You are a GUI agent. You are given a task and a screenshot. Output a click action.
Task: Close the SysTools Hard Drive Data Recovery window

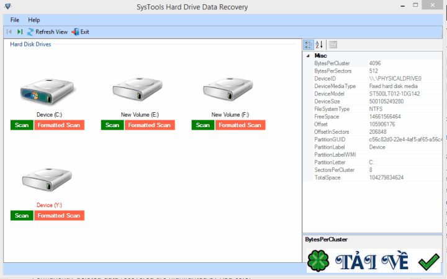pyautogui.click(x=433, y=5)
